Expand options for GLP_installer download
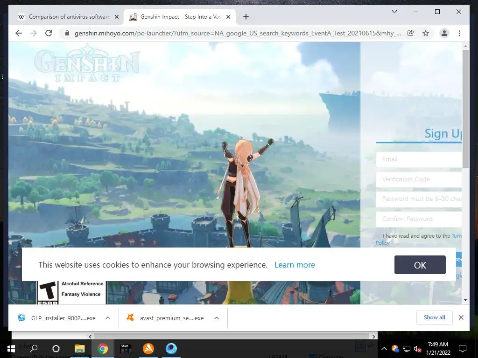Viewport: 478px width, 358px height. click(x=108, y=318)
